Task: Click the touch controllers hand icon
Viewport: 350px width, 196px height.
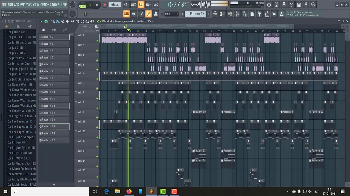Action: 274,14
